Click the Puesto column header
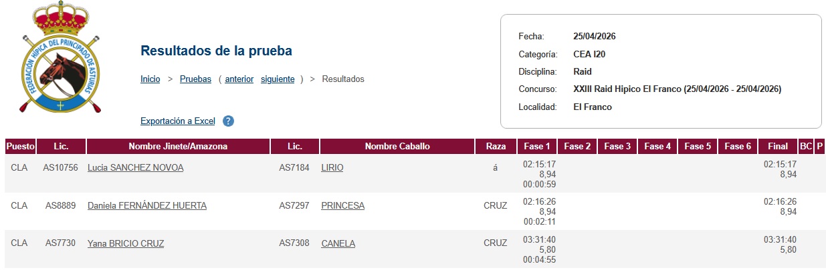Image resolution: width=826 pixels, height=270 pixels. [x=19, y=147]
